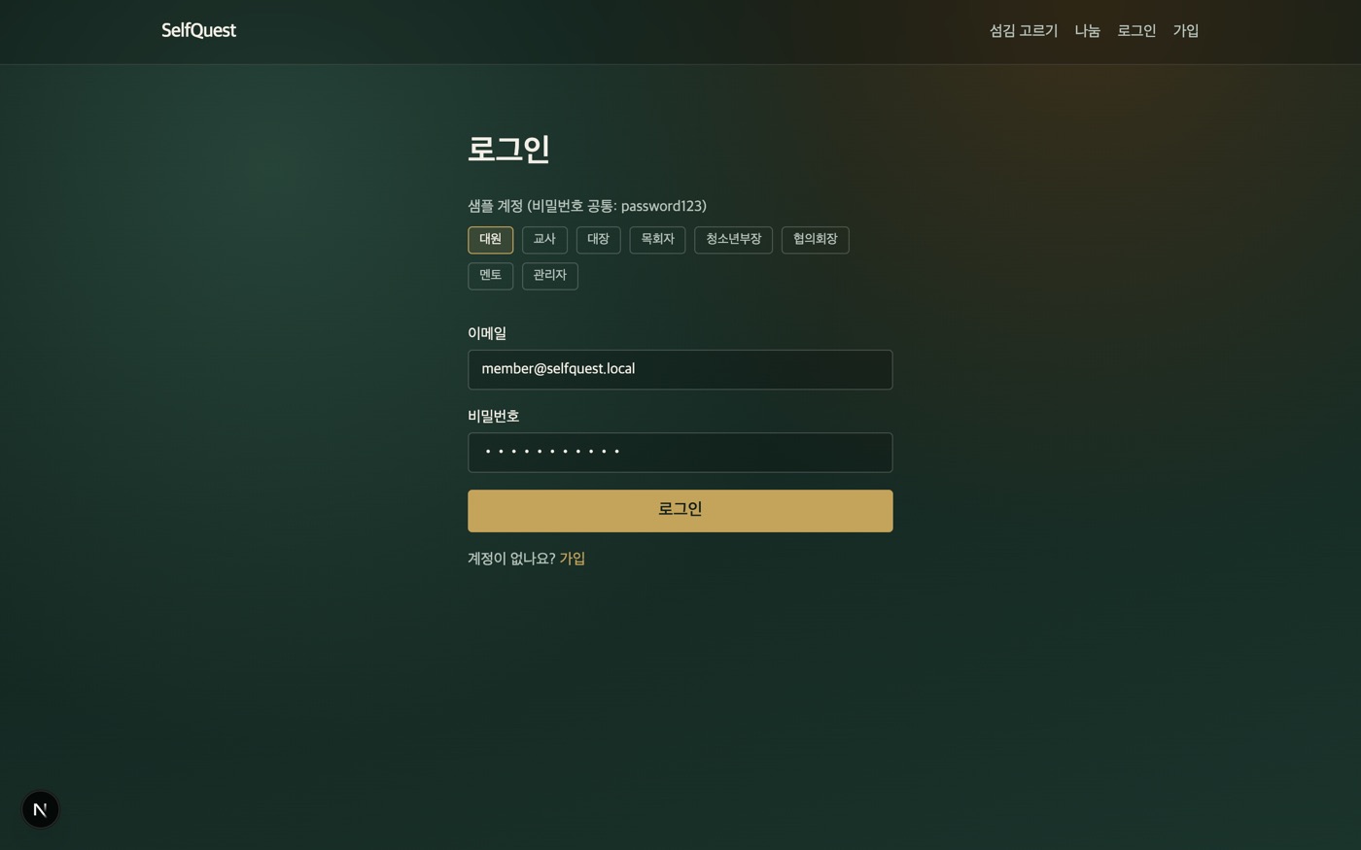
Task: Open the 로그인 nav item in header
Action: [x=1136, y=31]
